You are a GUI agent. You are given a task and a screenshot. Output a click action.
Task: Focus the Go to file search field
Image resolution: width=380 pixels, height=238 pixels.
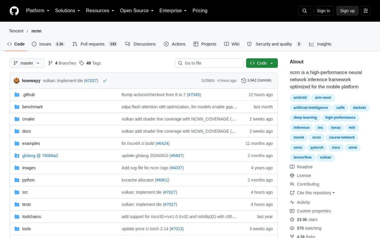209,63
